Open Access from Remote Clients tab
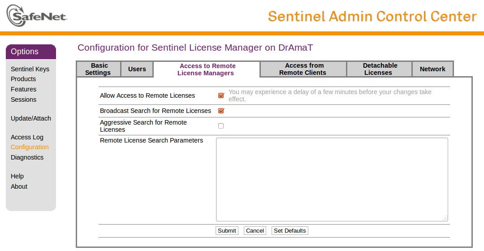Image resolution: width=484 pixels, height=251 pixels. [303, 69]
